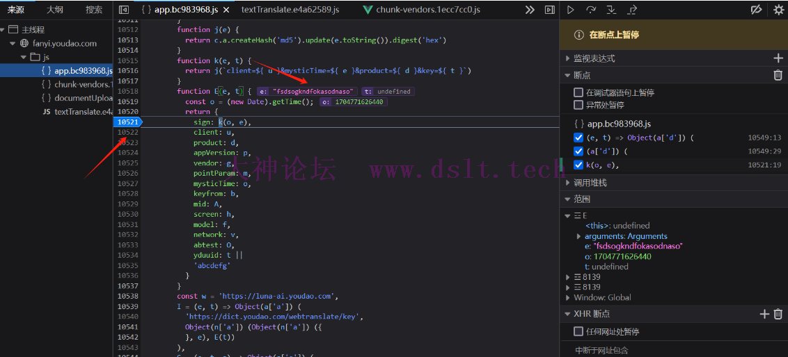Switch to the 大纲 tab
Screen dimensions: 788x357
(55, 10)
